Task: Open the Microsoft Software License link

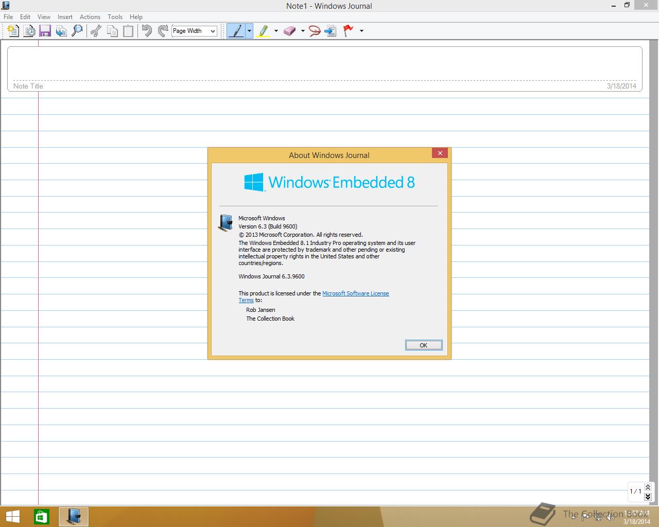Action: pyautogui.click(x=356, y=293)
